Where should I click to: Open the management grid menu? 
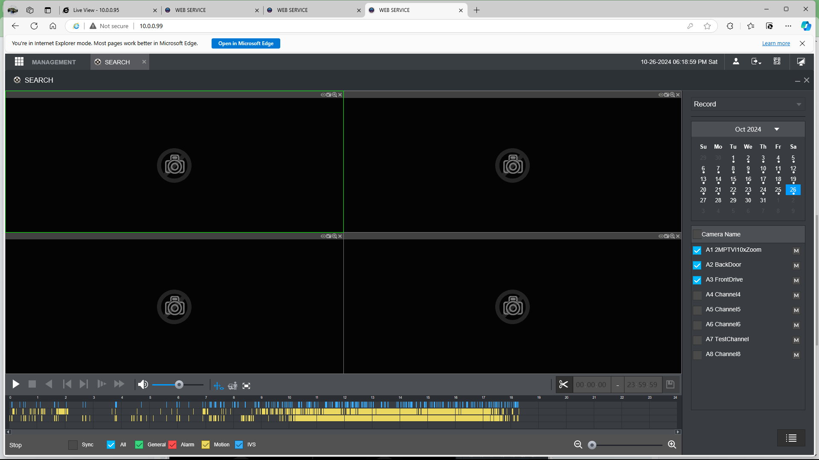(19, 62)
